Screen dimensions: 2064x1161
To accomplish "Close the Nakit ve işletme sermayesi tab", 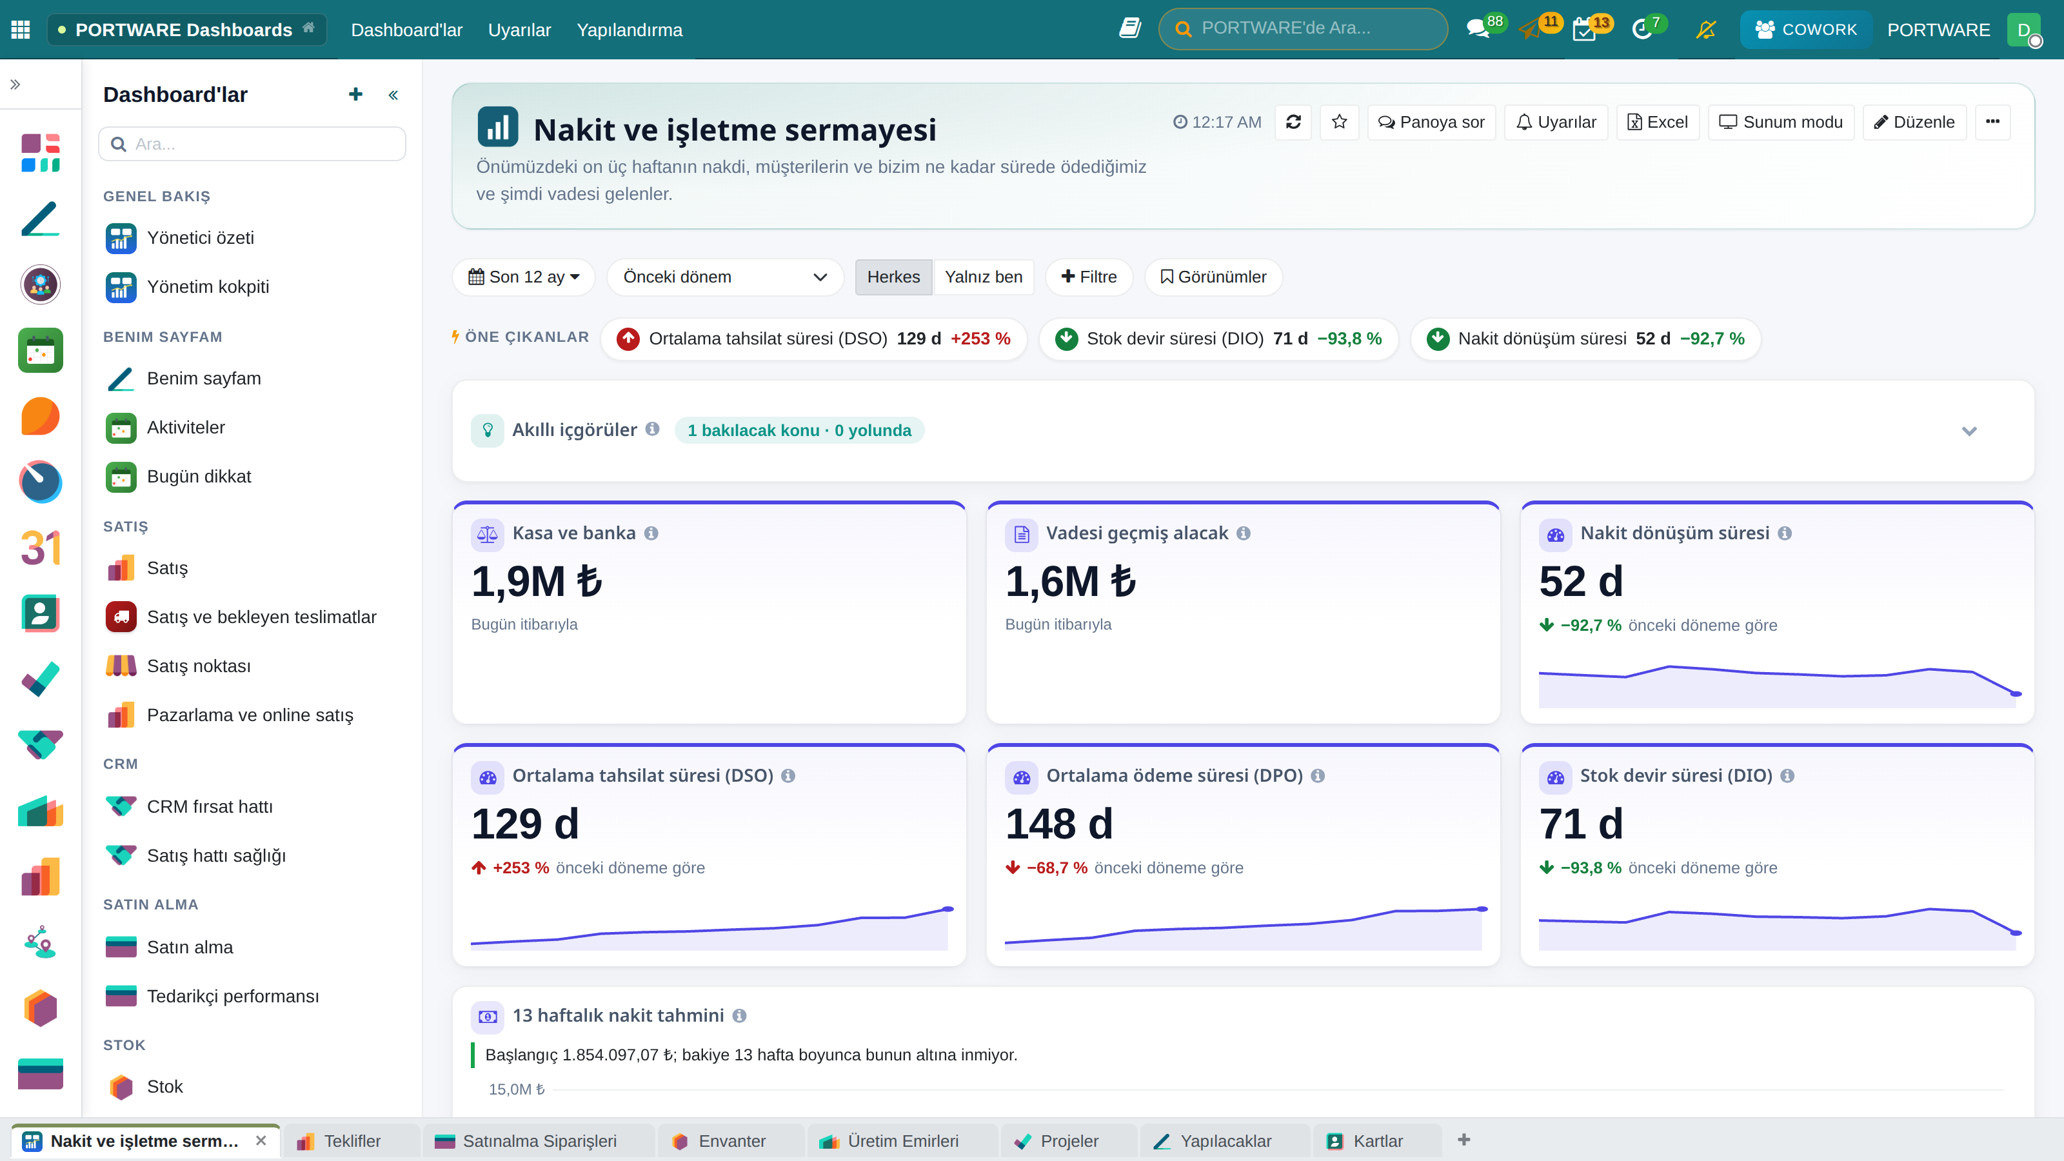I will tap(261, 1141).
